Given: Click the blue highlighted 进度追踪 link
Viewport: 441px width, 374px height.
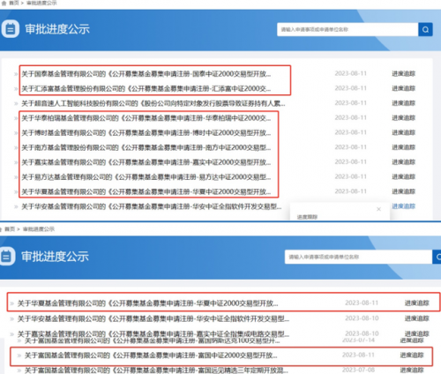Looking at the screenshot, I should (x=403, y=206).
